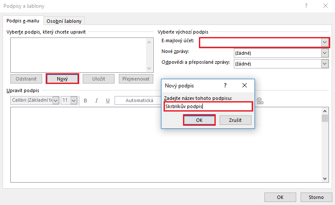Click the down arrow of signature list scrollbar
This screenshot has width=335, height=205.
pyautogui.click(x=149, y=68)
